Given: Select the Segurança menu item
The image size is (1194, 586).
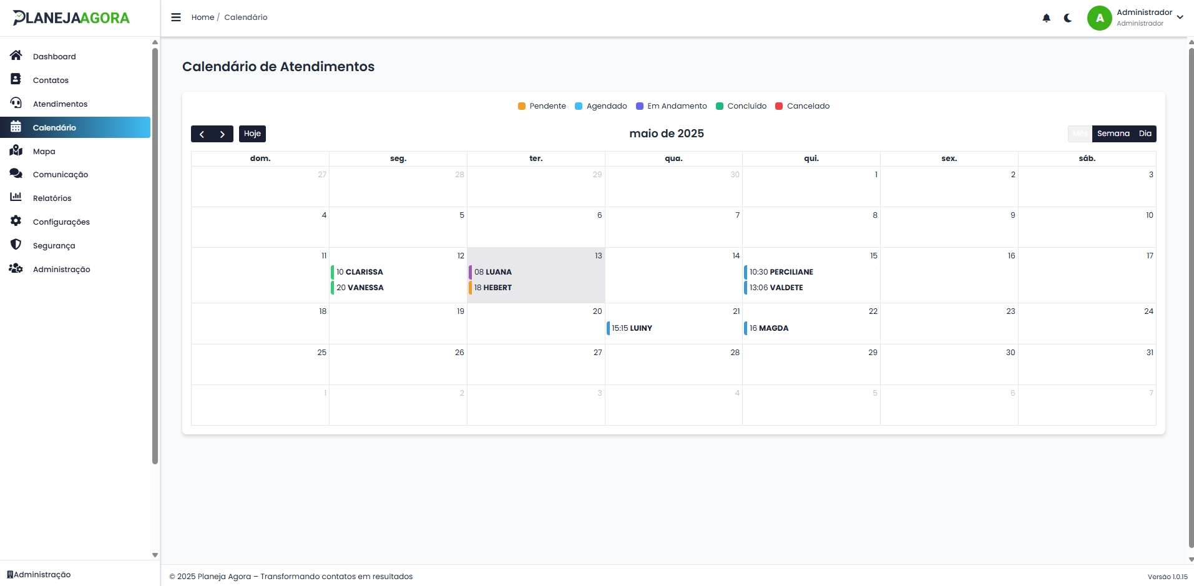Looking at the screenshot, I should pyautogui.click(x=54, y=246).
